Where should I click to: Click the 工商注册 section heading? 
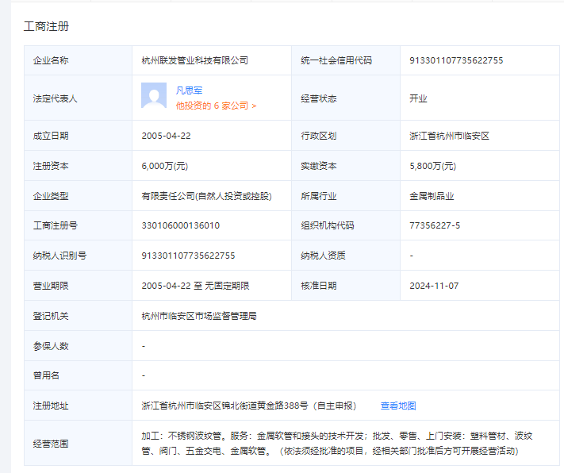pos(46,26)
